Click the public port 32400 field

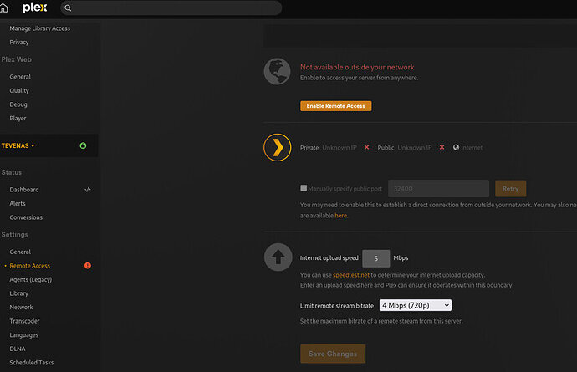438,188
